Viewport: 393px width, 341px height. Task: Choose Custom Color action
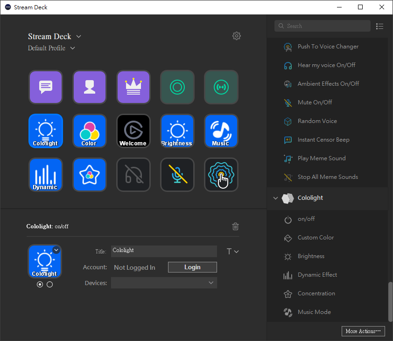(327, 238)
